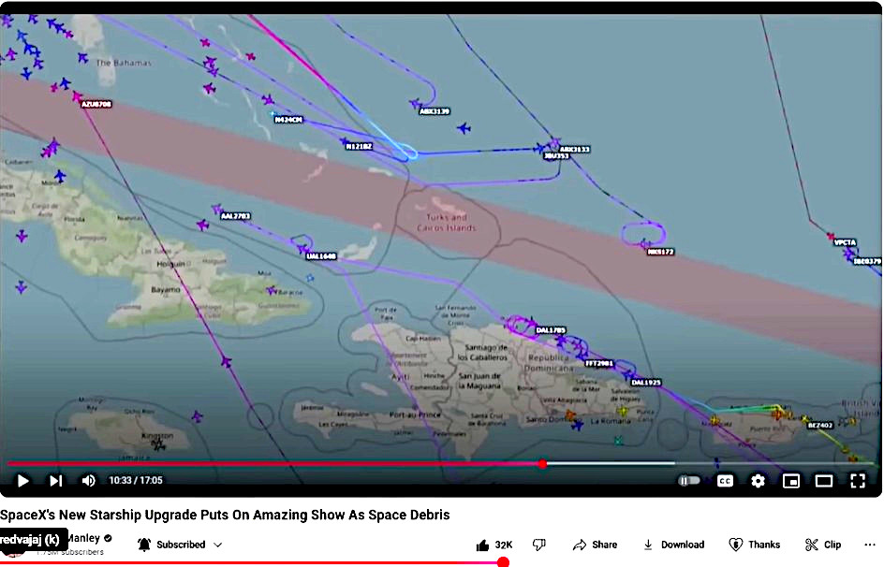Share this video
Screen dimensions: 884x567
tap(595, 545)
